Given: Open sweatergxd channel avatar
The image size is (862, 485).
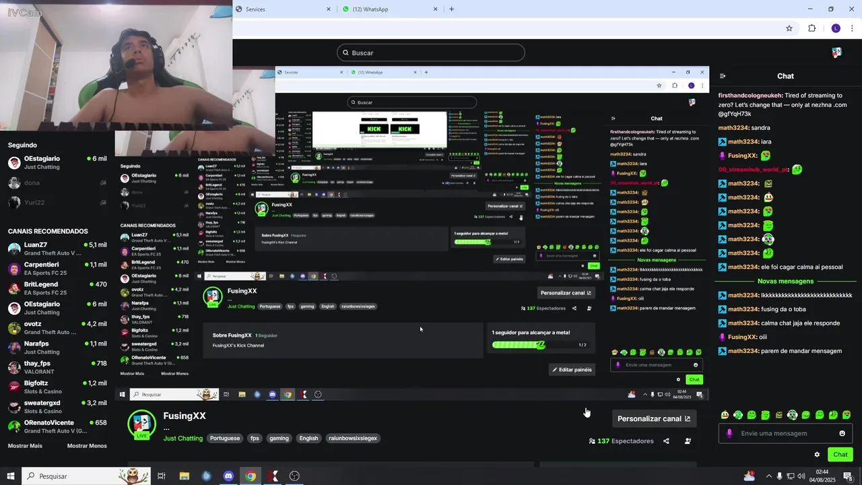Looking at the screenshot, I should coord(14,407).
